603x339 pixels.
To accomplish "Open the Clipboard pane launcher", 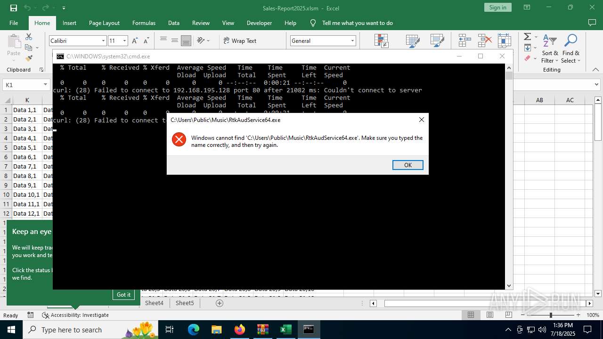I will 41,70.
